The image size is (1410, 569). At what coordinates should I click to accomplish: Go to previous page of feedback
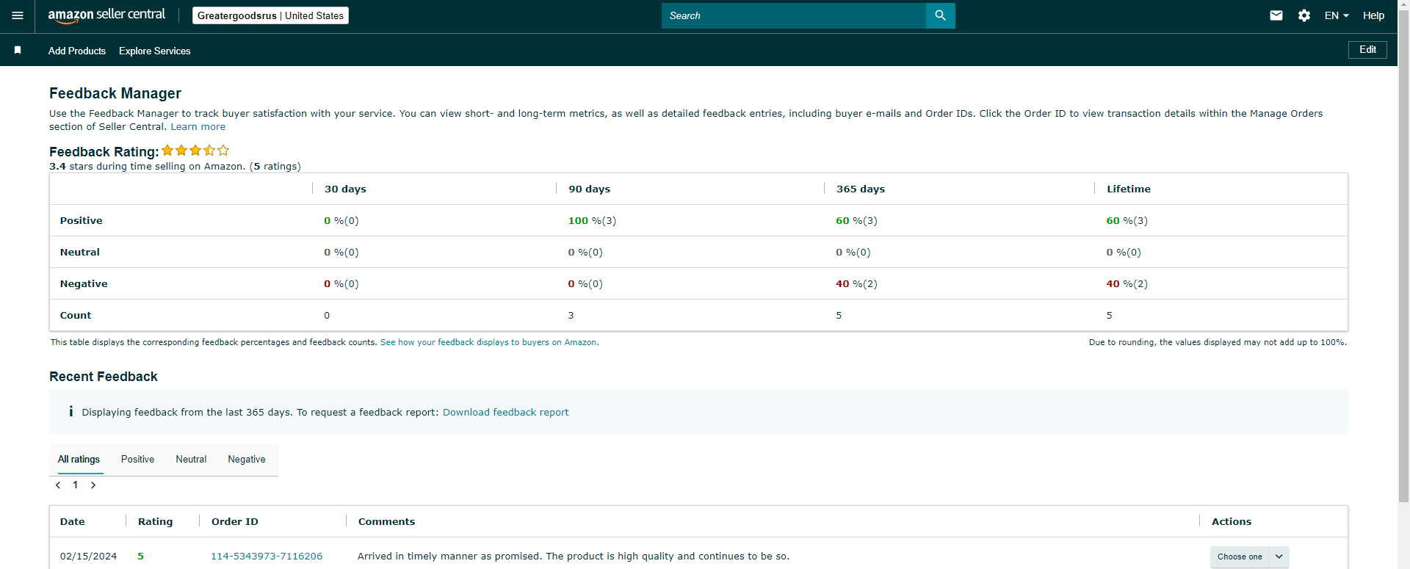58,485
